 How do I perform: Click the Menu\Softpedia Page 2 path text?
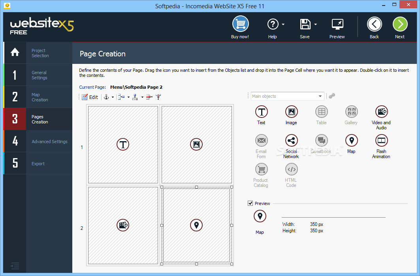pos(136,87)
